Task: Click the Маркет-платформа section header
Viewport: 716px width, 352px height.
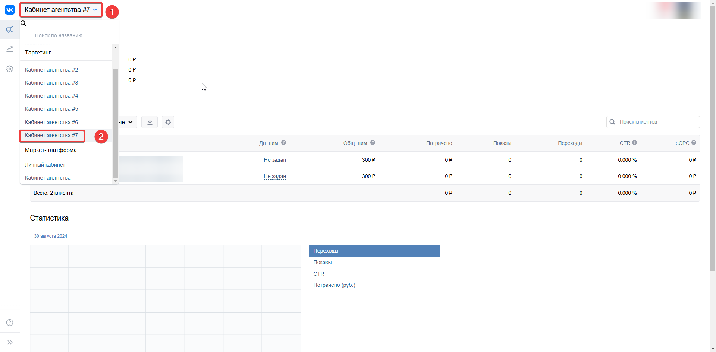Action: click(51, 150)
